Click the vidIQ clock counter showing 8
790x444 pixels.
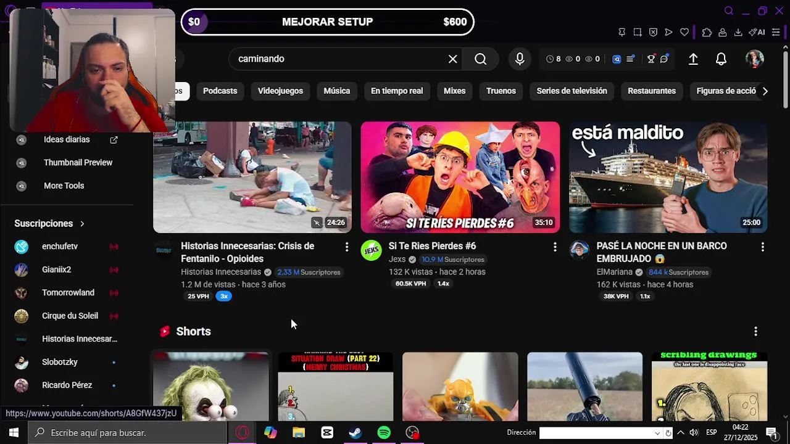(554, 59)
